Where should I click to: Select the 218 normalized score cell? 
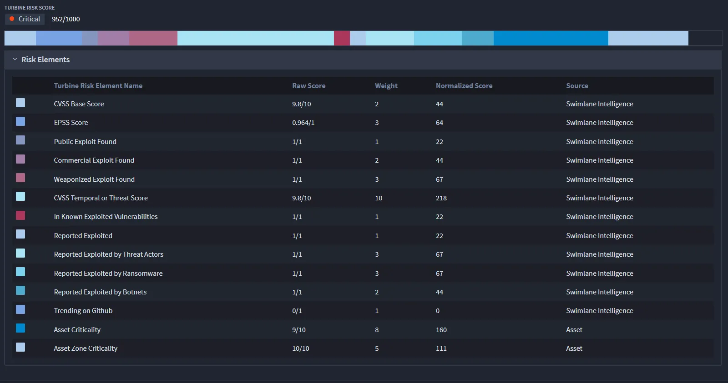click(x=441, y=198)
